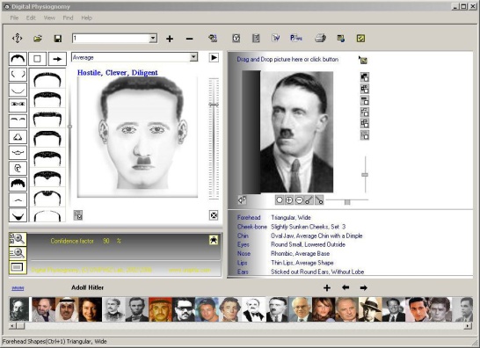
Task: Select the hairstyle category icon
Action: [18, 184]
